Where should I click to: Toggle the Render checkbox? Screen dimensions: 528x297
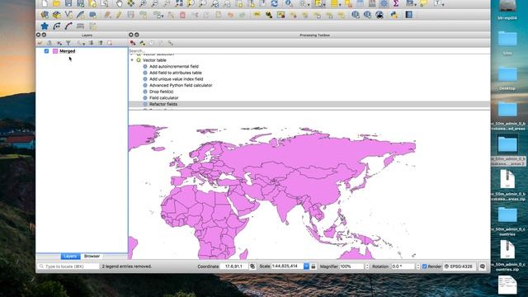(425, 266)
